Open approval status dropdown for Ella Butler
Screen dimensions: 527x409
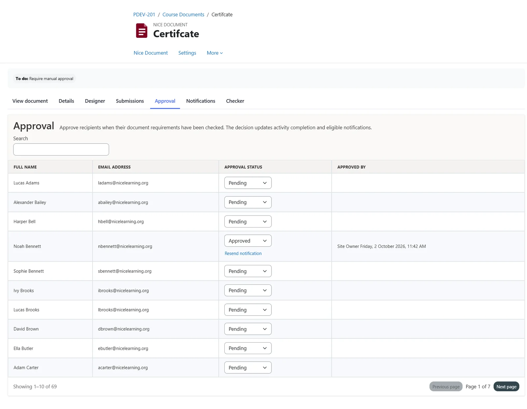click(x=248, y=348)
